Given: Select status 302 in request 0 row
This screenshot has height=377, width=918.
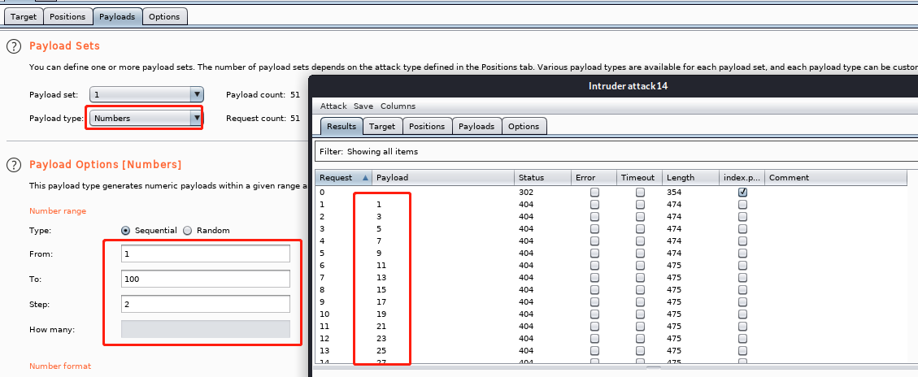Looking at the screenshot, I should click(x=525, y=192).
